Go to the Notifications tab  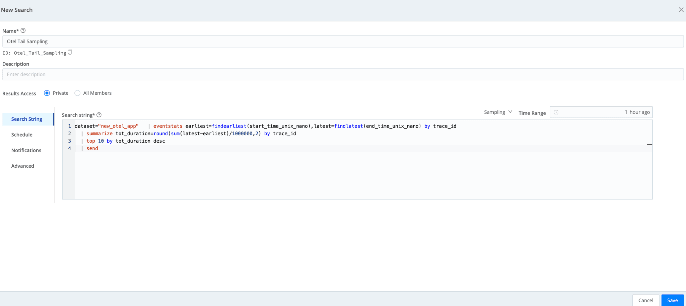pos(26,150)
